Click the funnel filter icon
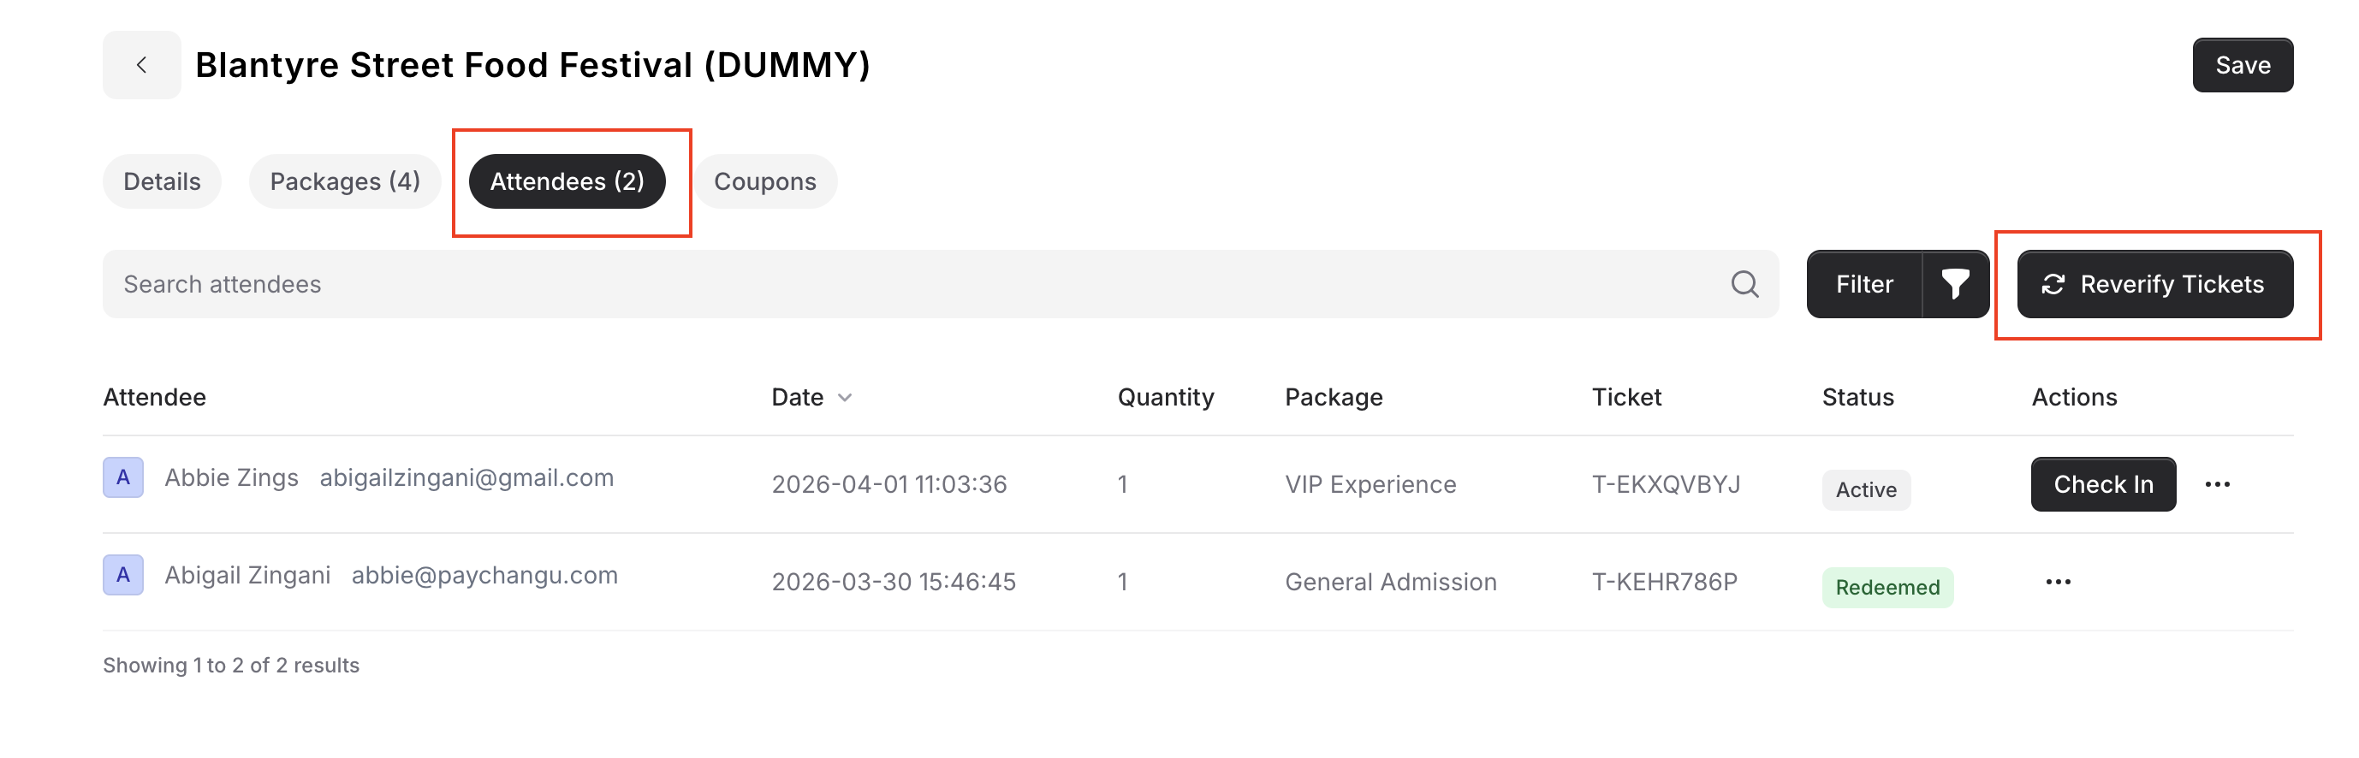 click(1955, 284)
